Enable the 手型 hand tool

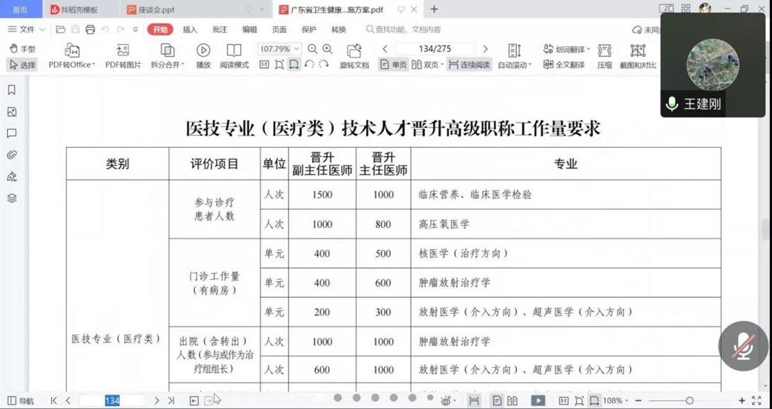tap(22, 49)
